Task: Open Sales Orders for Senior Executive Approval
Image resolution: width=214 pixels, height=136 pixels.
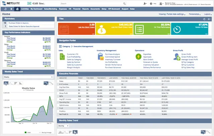Action: click(x=24, y=26)
